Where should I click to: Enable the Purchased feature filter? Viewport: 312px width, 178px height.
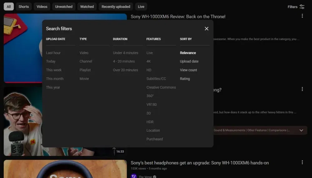(155, 139)
